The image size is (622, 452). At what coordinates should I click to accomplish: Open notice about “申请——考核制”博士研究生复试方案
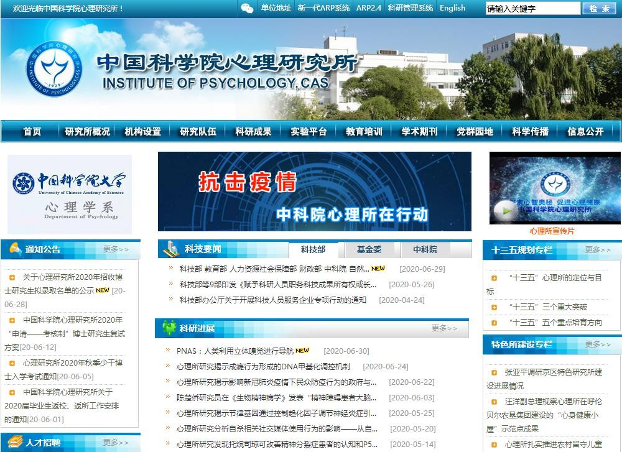tap(65, 333)
